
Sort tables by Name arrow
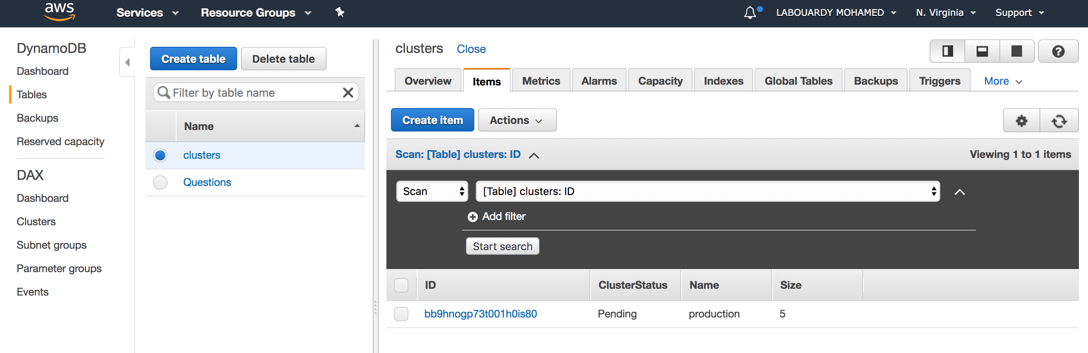tap(357, 126)
